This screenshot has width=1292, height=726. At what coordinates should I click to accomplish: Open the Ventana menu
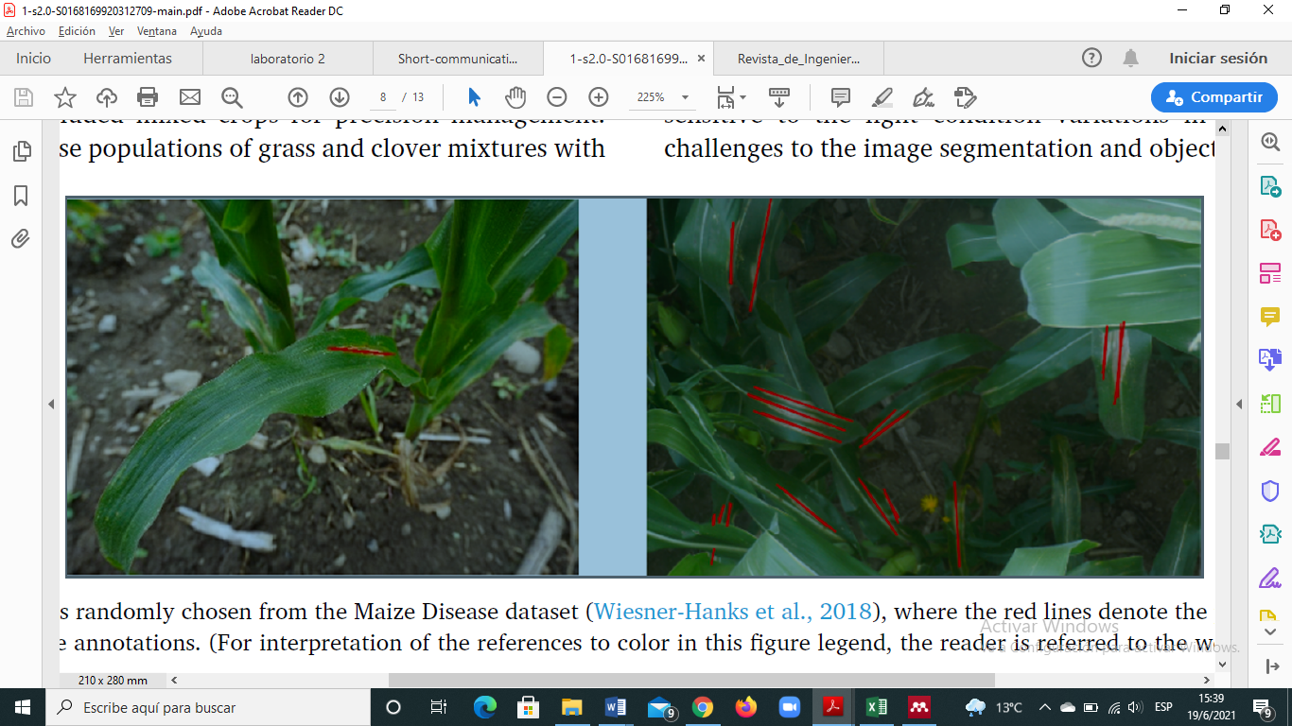pos(156,31)
